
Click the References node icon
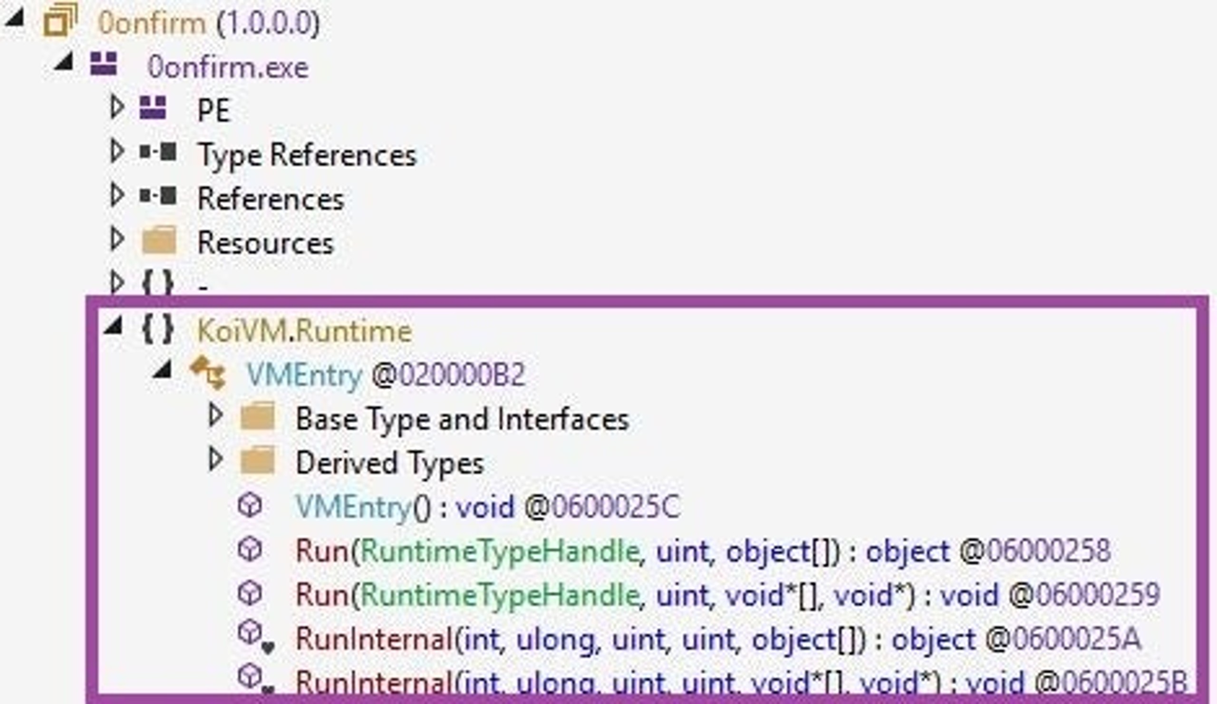158,196
